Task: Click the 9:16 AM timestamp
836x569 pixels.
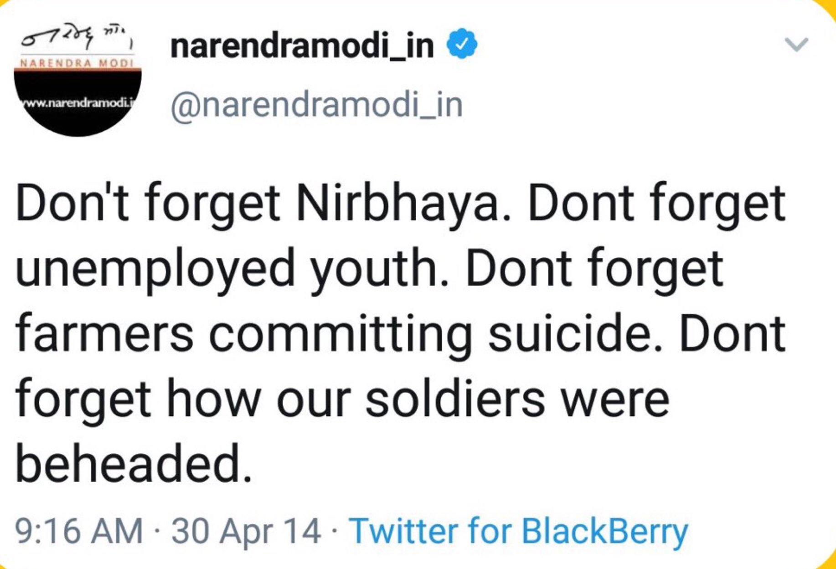Action: coord(78,531)
